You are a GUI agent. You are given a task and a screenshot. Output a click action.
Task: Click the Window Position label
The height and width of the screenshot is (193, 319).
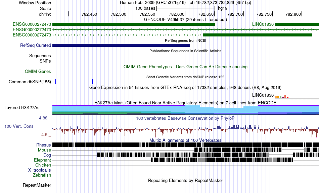[x=35, y=3]
